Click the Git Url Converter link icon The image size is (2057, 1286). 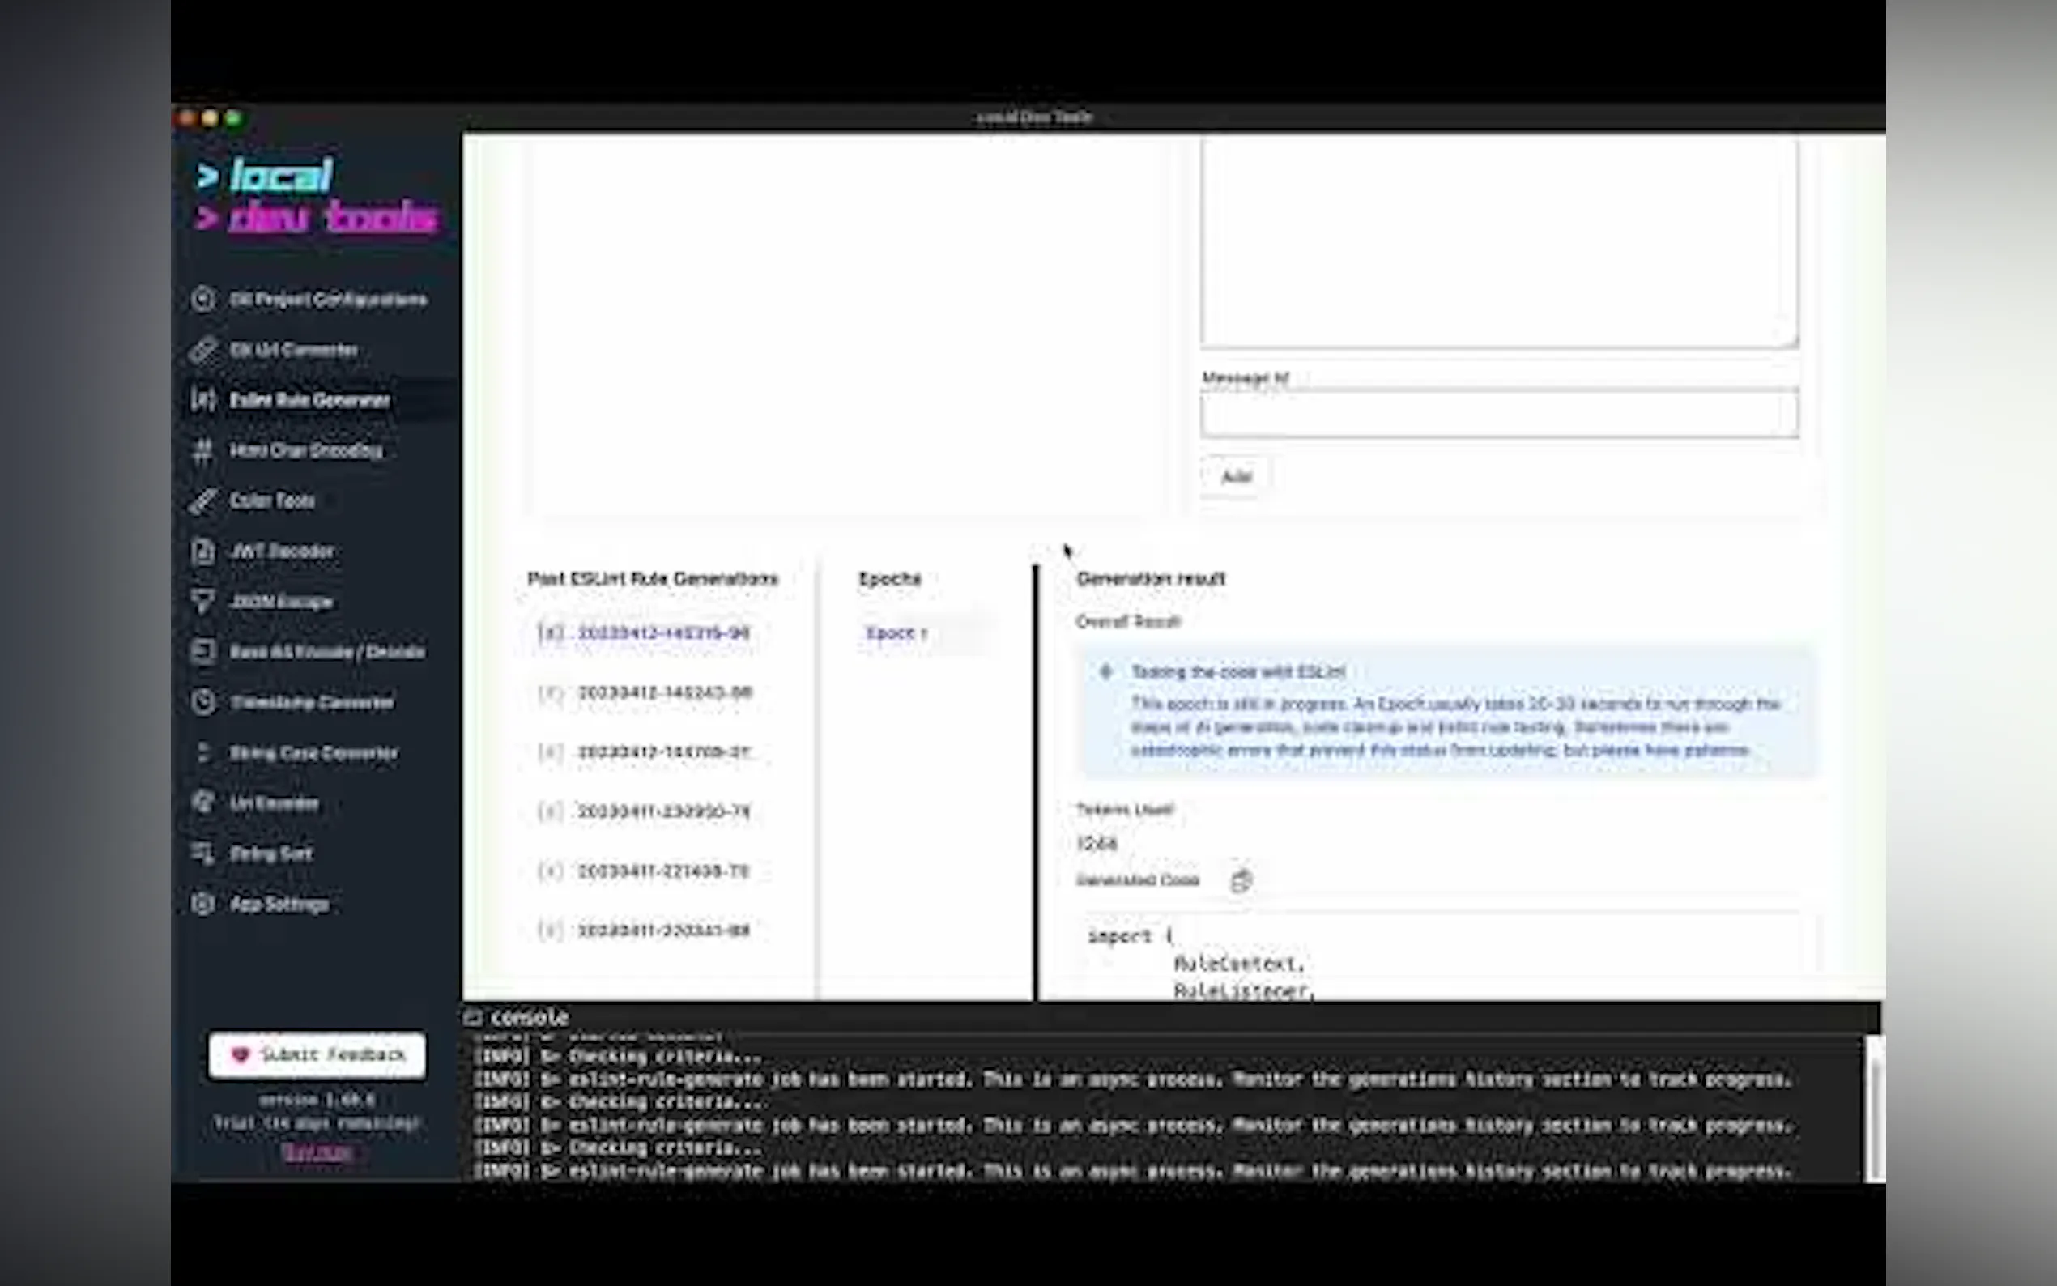point(202,350)
